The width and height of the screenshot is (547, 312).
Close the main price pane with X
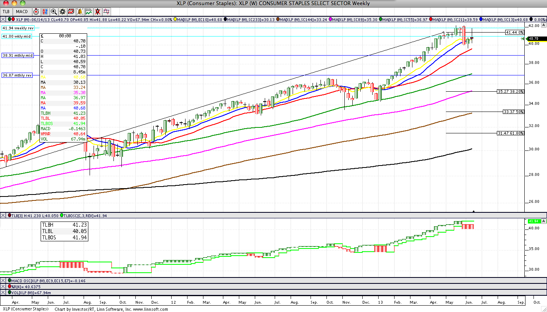[x=4, y=19]
